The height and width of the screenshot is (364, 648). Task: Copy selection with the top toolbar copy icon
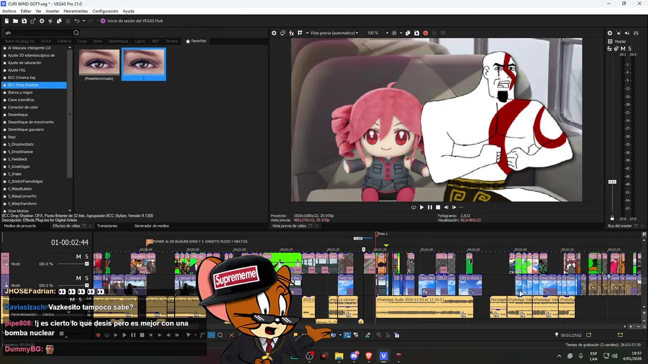coord(59,21)
